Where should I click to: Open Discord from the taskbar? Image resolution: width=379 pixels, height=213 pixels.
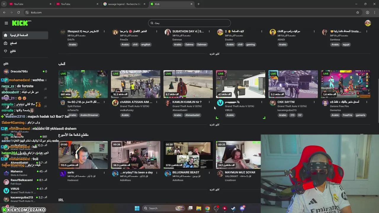pyautogui.click(x=242, y=208)
